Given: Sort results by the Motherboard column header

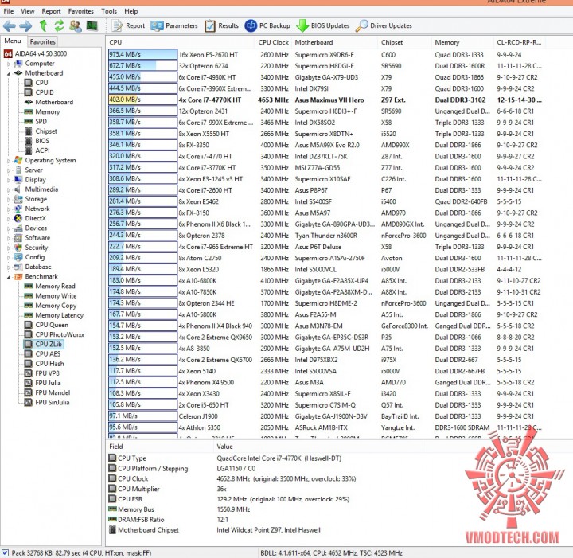Looking at the screenshot, I should coord(333,42).
